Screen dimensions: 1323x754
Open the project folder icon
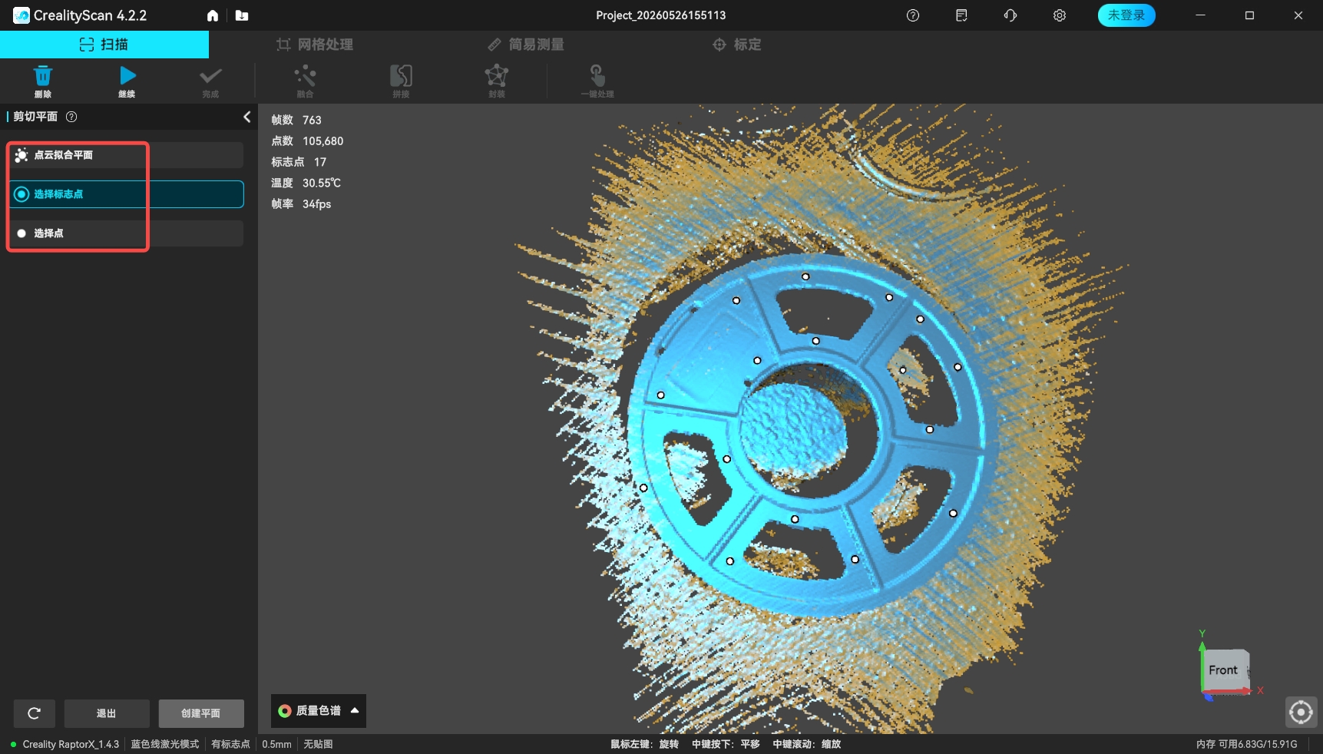tap(242, 15)
